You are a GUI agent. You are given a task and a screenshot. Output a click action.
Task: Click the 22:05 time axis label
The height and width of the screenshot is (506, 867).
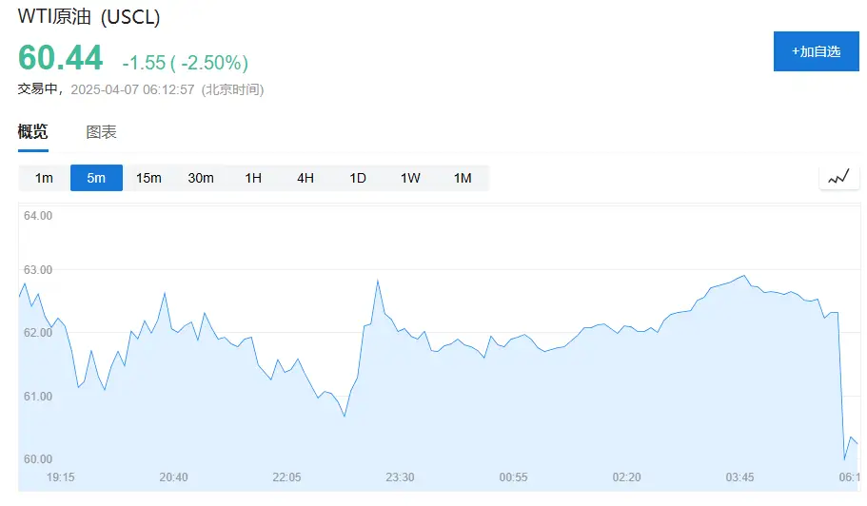point(286,477)
